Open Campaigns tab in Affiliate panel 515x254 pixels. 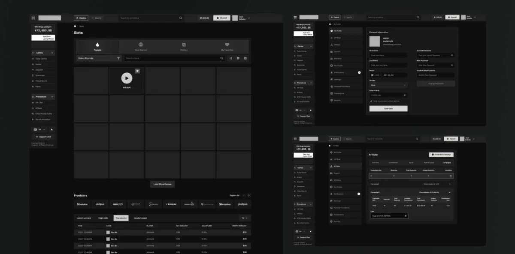coord(447,163)
